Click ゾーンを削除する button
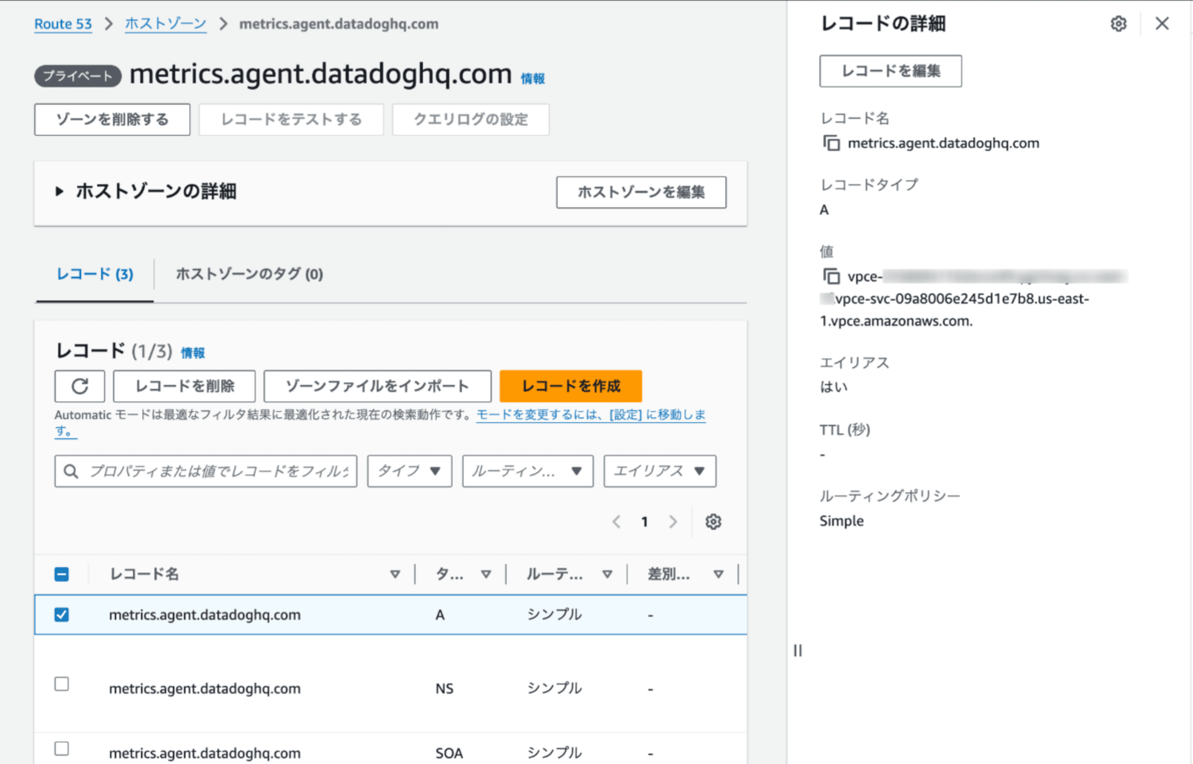The image size is (1193, 764). pyautogui.click(x=112, y=119)
